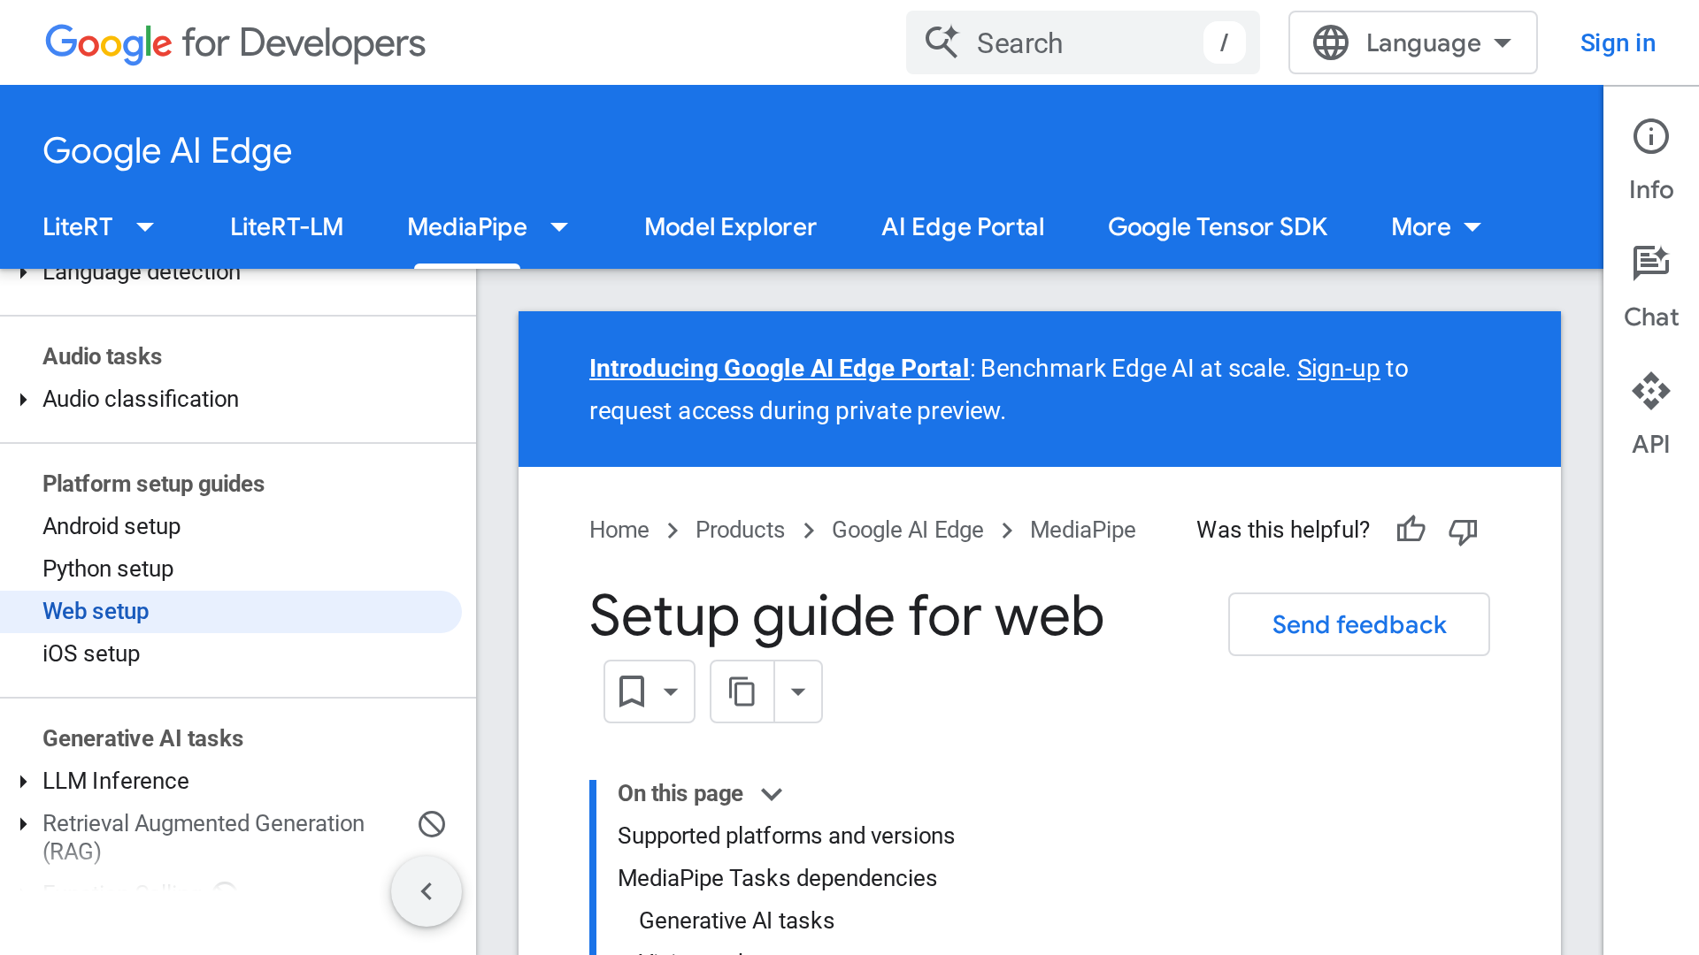Screen dimensions: 1699x955
Task: Click the Sign in link
Action: pos(1618,42)
